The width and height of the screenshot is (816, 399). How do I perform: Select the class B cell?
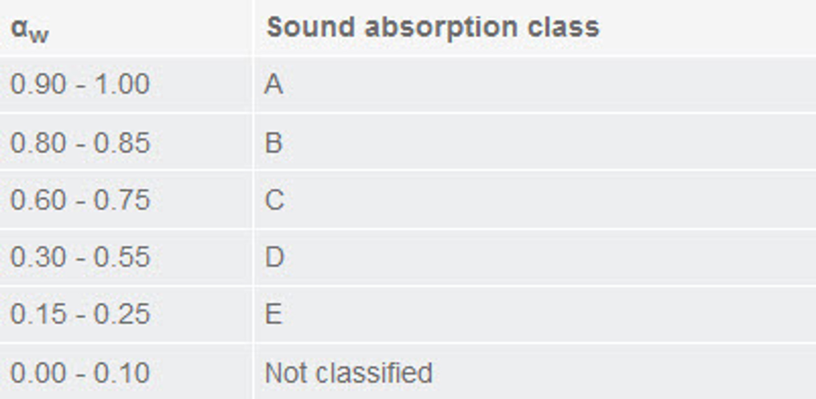point(274,142)
